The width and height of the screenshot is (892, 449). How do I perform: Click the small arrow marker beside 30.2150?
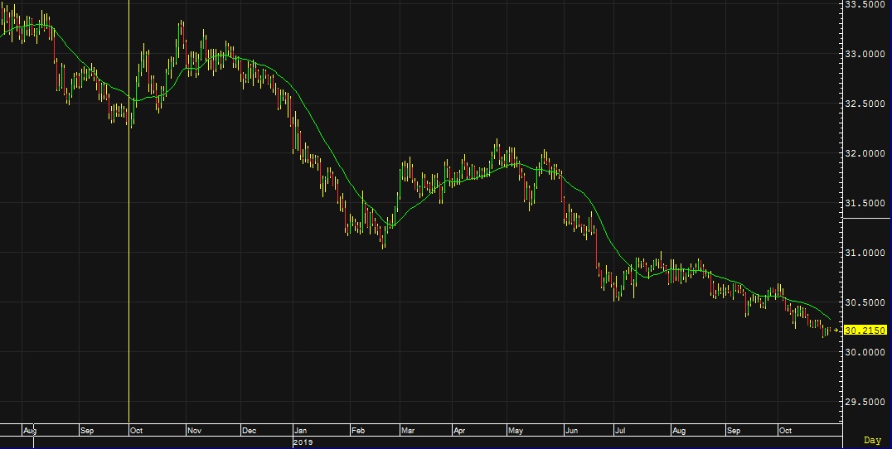click(x=836, y=331)
